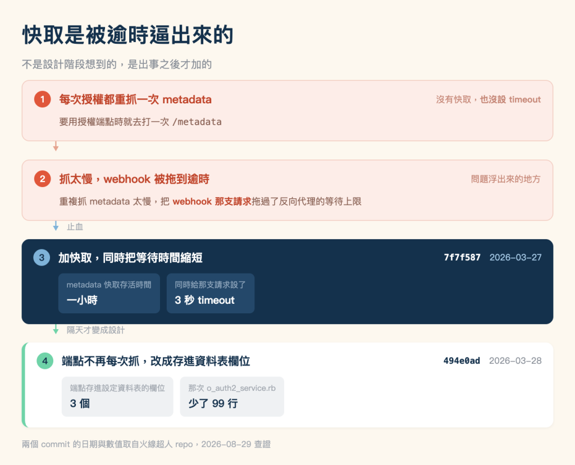
Task: Click the date 2026-03-28
Action: [x=515, y=361]
